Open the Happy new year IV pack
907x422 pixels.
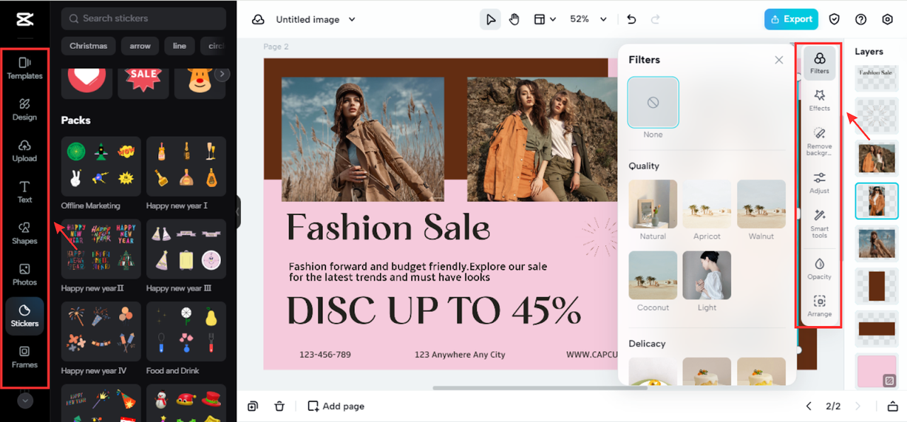(101, 332)
